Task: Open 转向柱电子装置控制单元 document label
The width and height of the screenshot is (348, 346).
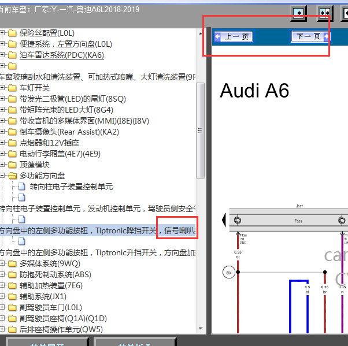Action: point(72,187)
